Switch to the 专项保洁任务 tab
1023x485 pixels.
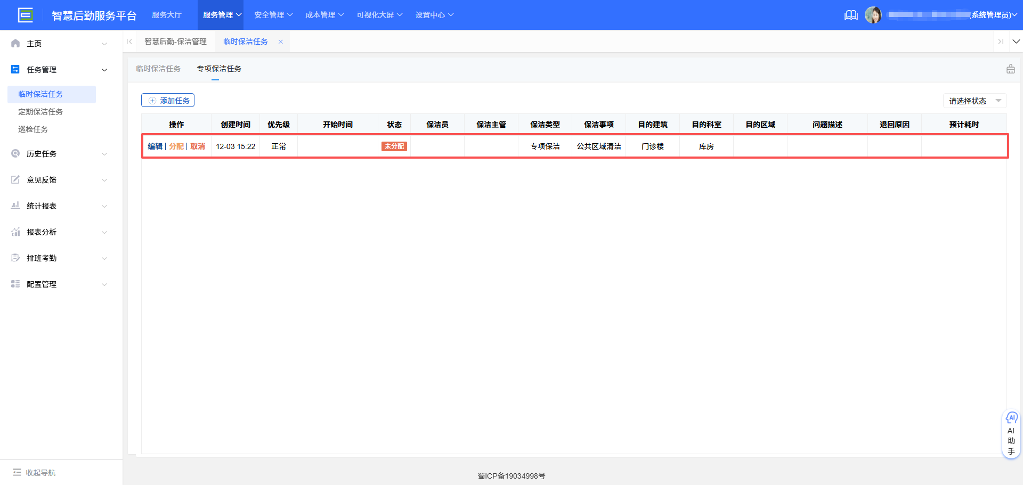(218, 68)
